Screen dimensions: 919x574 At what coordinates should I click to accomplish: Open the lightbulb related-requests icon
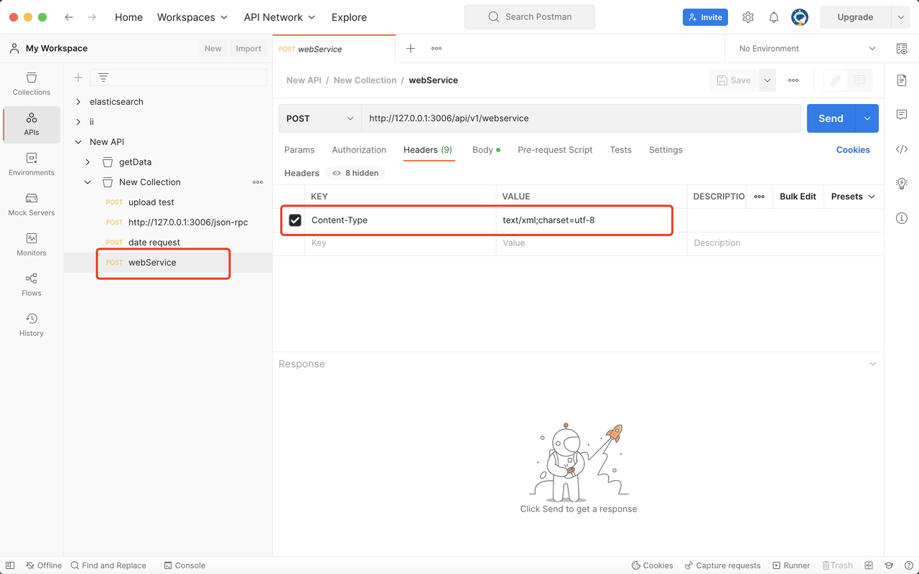point(902,184)
